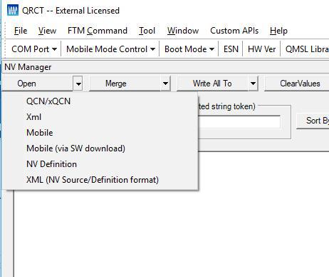329x277 pixels.
Task: Click the Write All To dropdown arrow
Action: (x=253, y=84)
